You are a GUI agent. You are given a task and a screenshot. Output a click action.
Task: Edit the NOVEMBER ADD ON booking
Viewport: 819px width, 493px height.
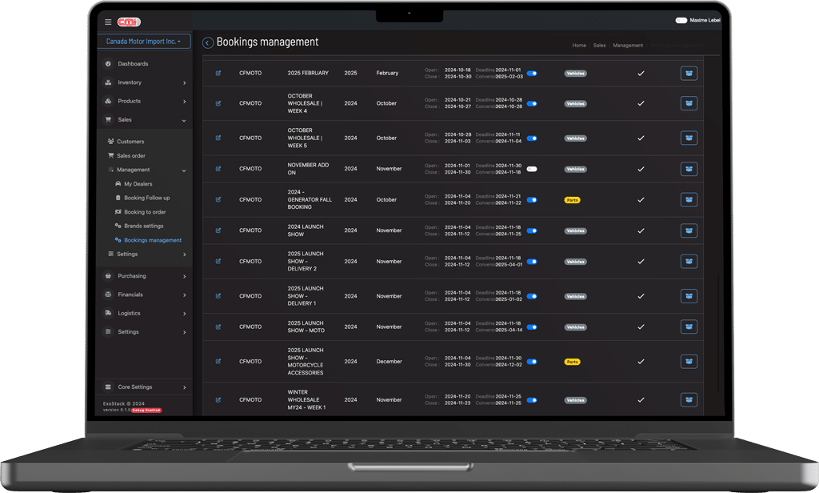pos(218,169)
